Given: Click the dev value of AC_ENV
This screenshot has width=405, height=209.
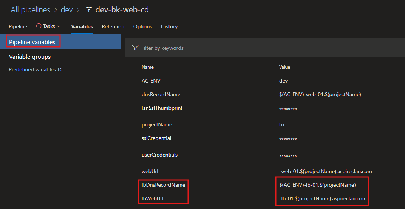Looking at the screenshot, I should pos(283,81).
